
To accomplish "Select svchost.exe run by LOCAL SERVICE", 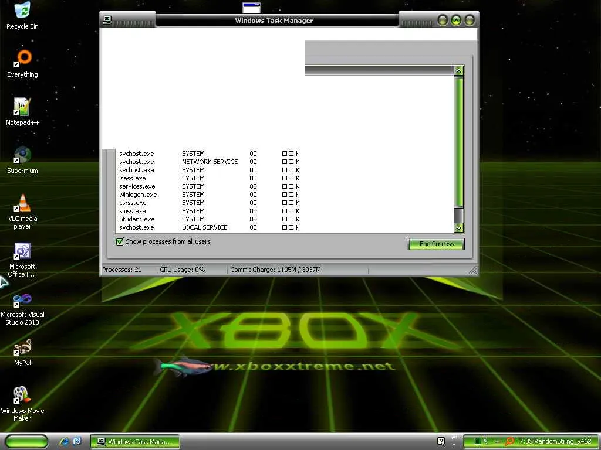I will click(x=285, y=227).
